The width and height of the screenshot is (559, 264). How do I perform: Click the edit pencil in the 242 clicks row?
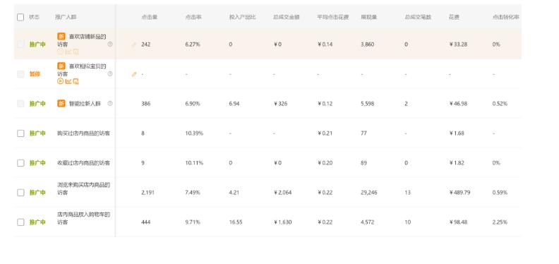[x=134, y=44]
